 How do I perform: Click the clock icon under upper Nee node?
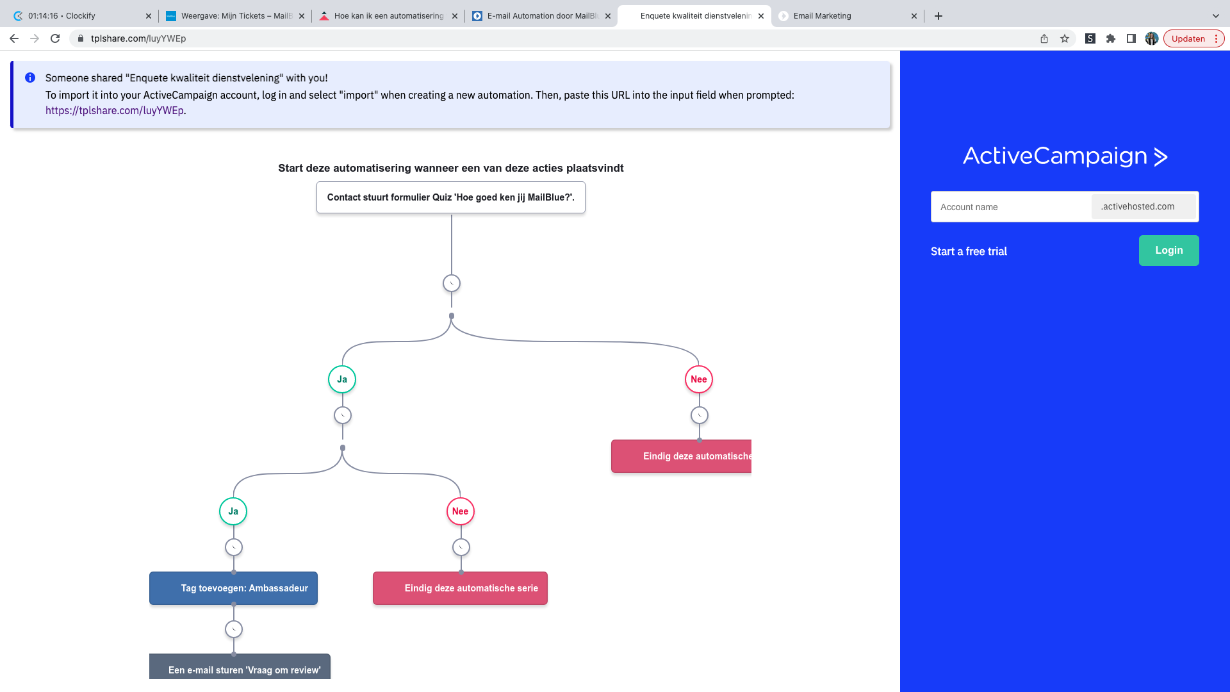click(x=700, y=415)
